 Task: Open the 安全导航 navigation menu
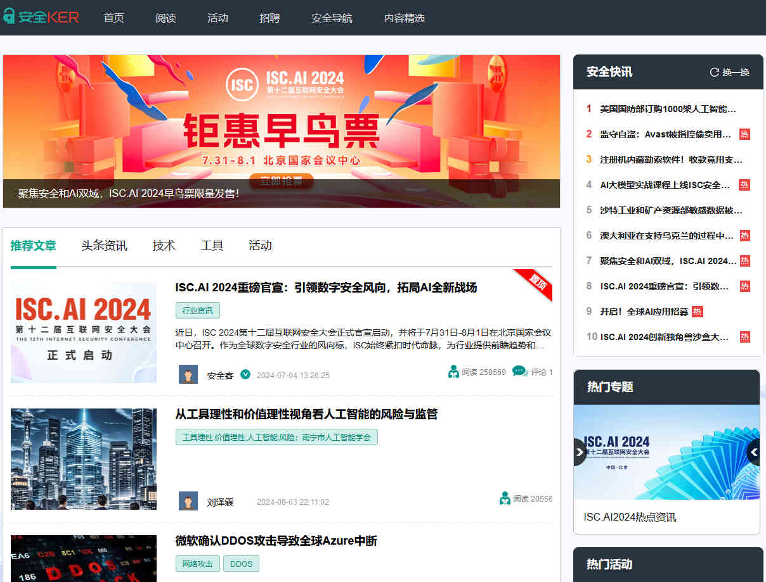point(332,18)
